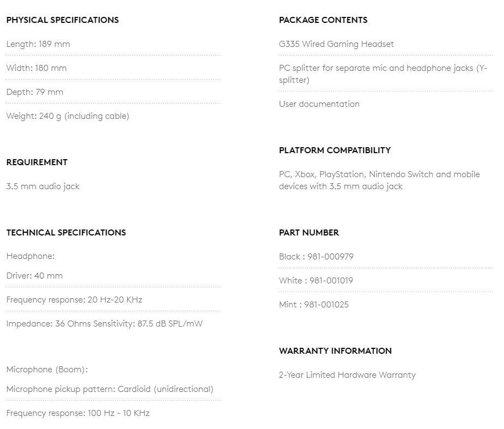504x429 pixels.
Task: Click the PC splitter package item
Action: tap(383, 74)
